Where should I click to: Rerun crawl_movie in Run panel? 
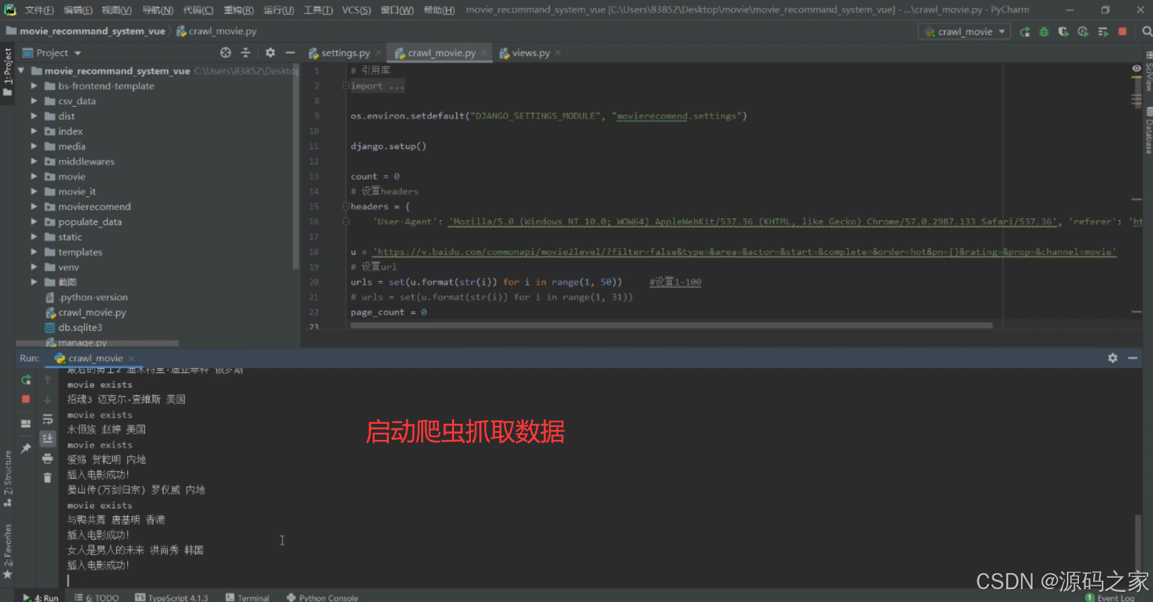(x=26, y=380)
